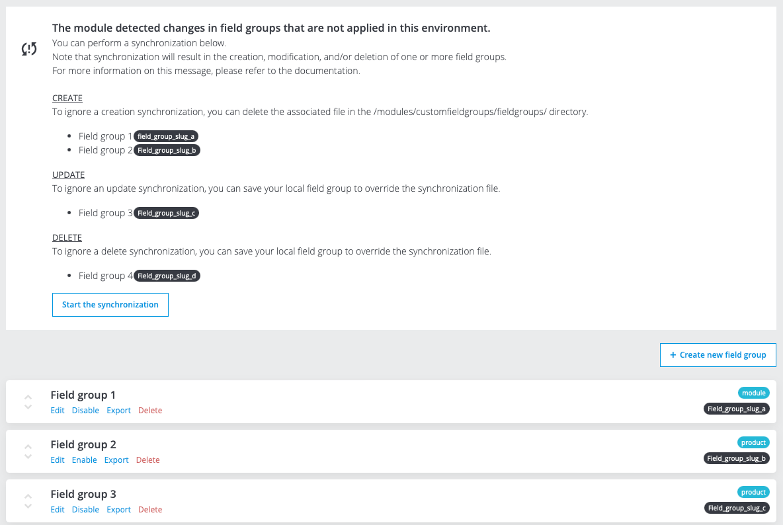Click Field_group_slug_d tag under DELETE section

coord(167,276)
